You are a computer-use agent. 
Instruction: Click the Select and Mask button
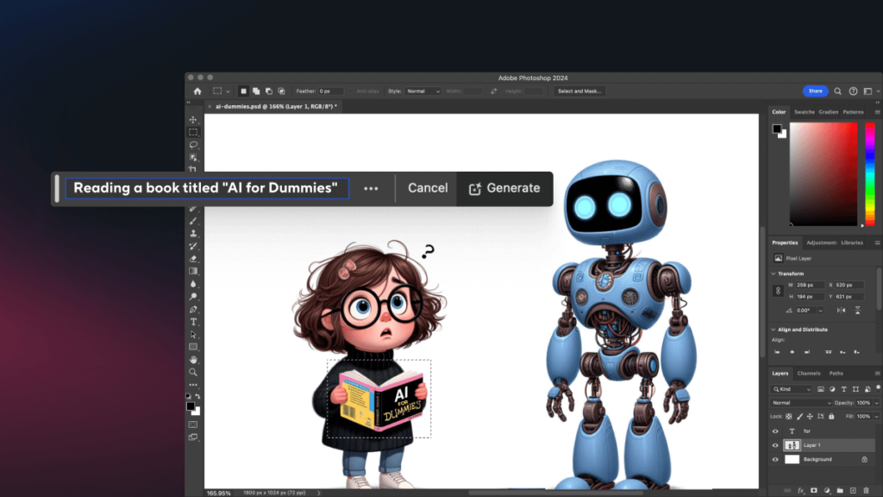click(579, 91)
